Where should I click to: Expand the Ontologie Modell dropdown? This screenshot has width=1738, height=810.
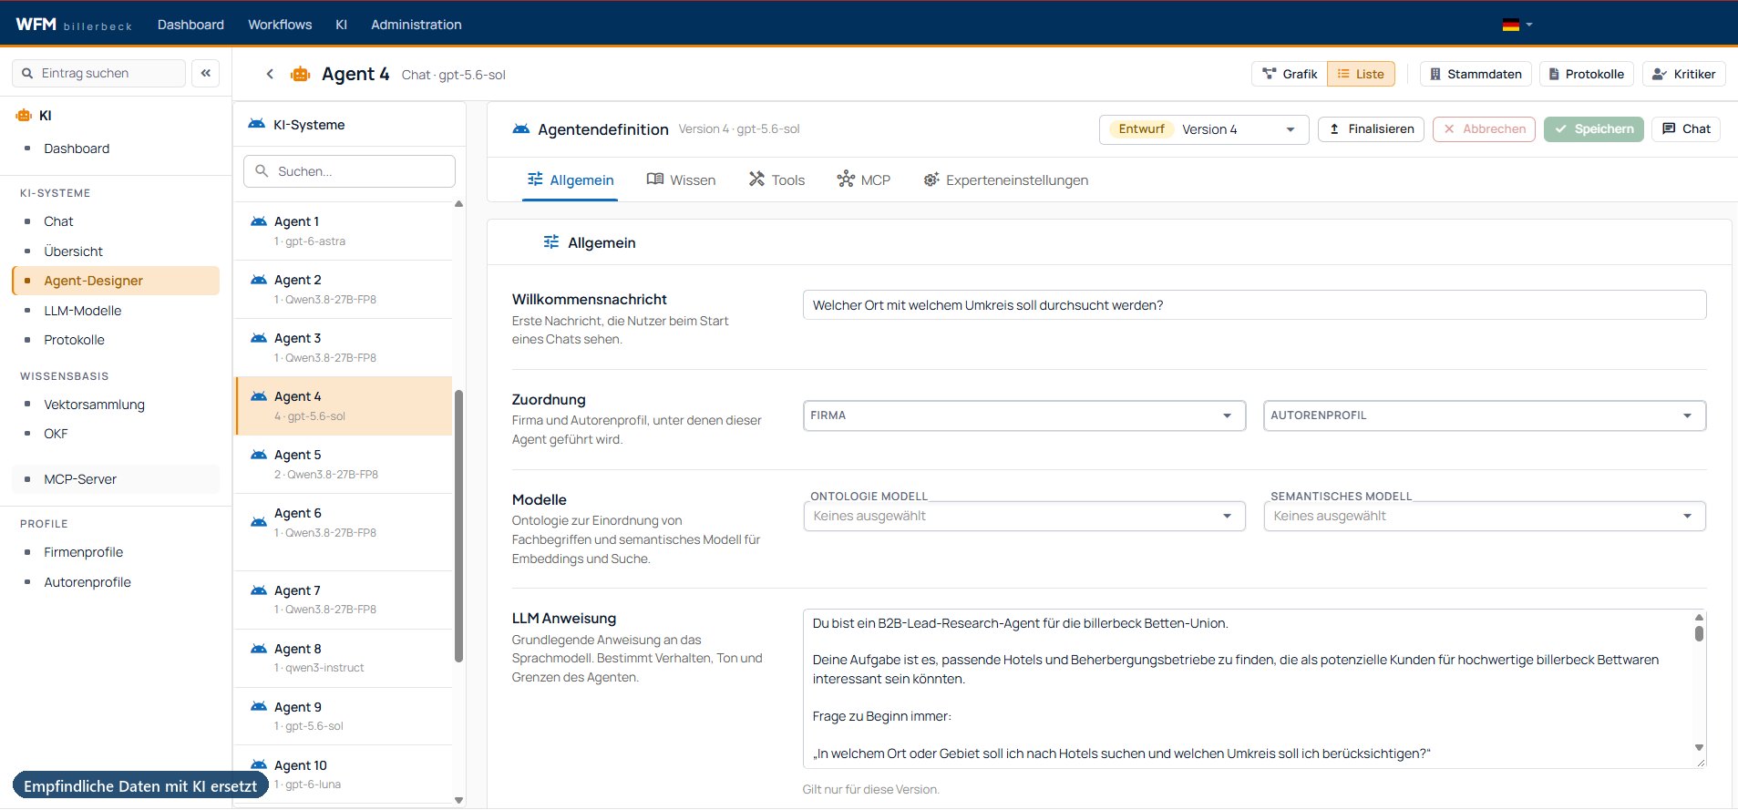tap(1023, 516)
